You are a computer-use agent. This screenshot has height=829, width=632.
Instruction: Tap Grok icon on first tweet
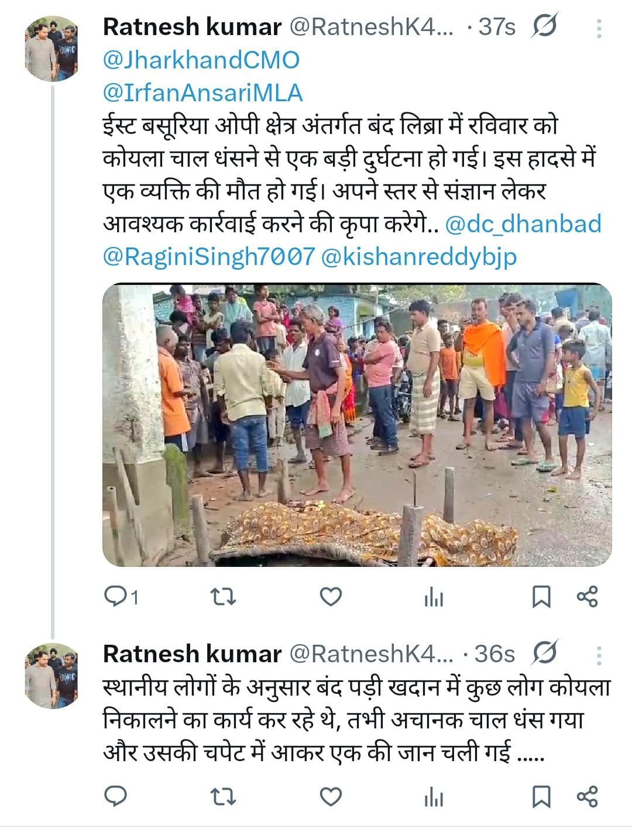point(545,26)
